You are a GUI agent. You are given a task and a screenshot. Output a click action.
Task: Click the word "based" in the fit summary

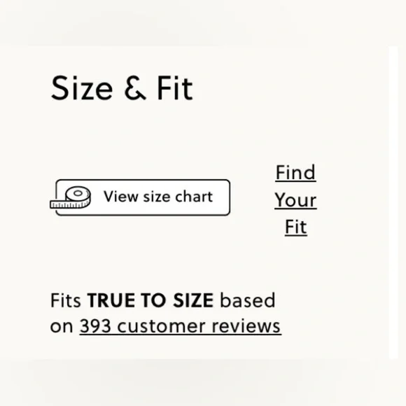(248, 300)
